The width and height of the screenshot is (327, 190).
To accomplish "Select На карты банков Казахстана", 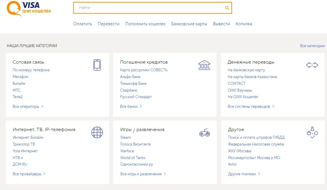I will (252, 77).
